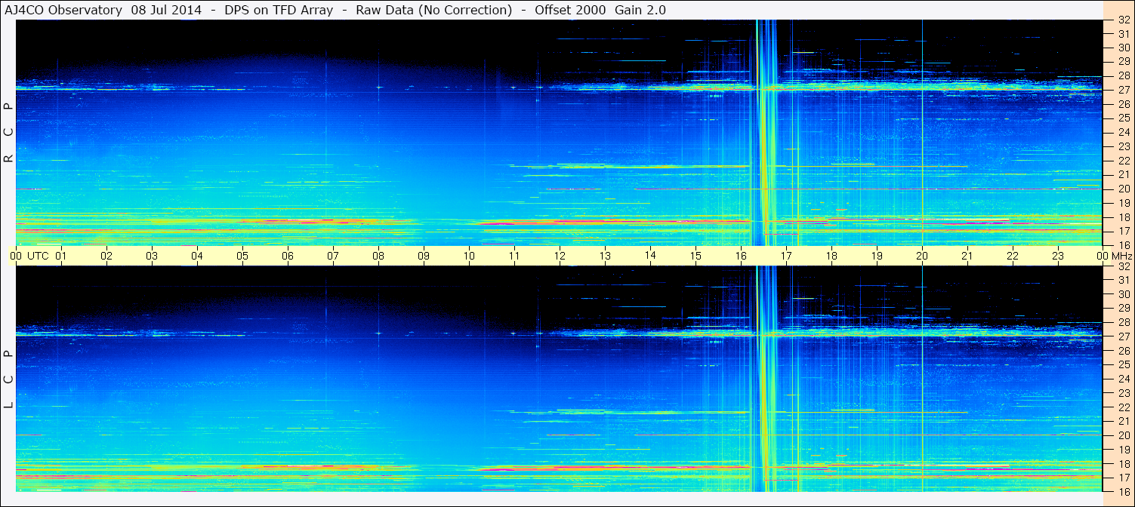Click the 20 MHz label on upper frequency scale
The height and width of the screenshot is (507, 1135).
[1123, 189]
